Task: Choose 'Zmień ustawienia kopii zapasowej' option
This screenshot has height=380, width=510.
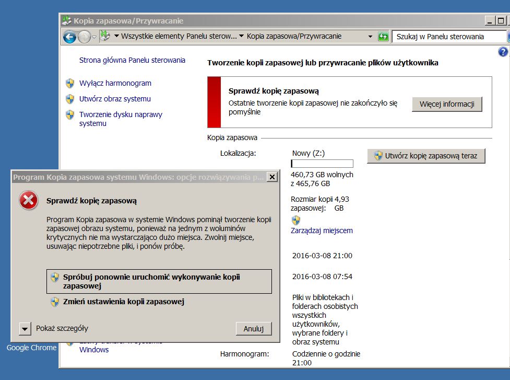Action: 124,302
